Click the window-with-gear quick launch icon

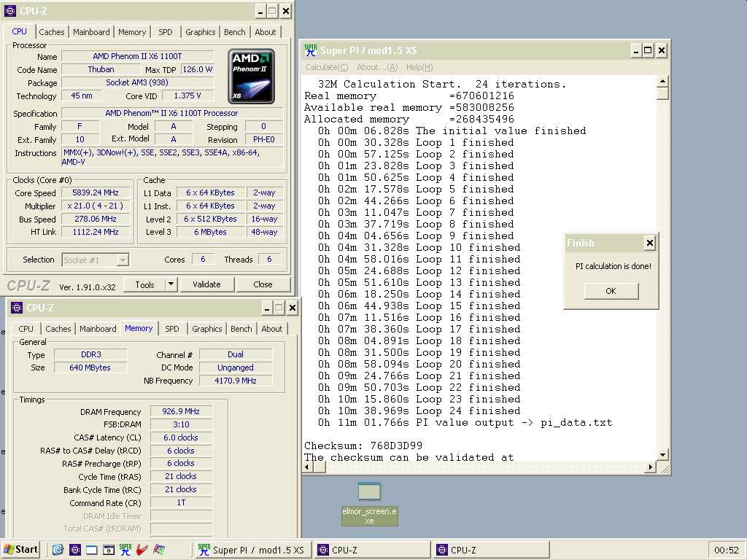pos(109,550)
